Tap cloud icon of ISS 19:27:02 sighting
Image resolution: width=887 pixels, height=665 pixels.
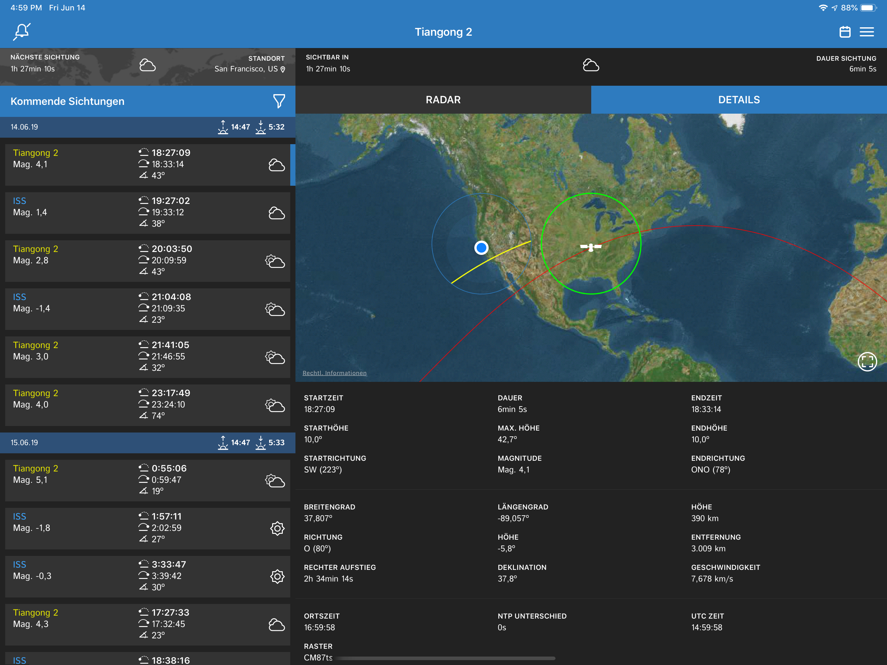tap(276, 213)
